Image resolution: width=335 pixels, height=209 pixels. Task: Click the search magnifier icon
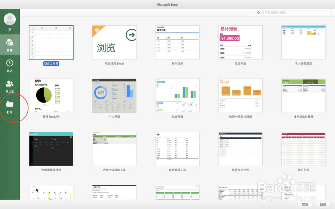pyautogui.click(x=259, y=13)
